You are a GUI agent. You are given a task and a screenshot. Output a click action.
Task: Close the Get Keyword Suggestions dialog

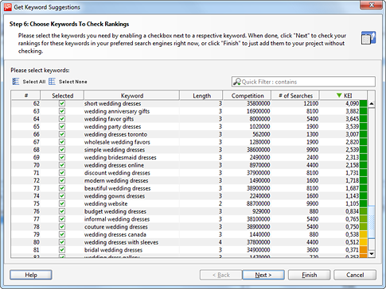tap(372, 5)
